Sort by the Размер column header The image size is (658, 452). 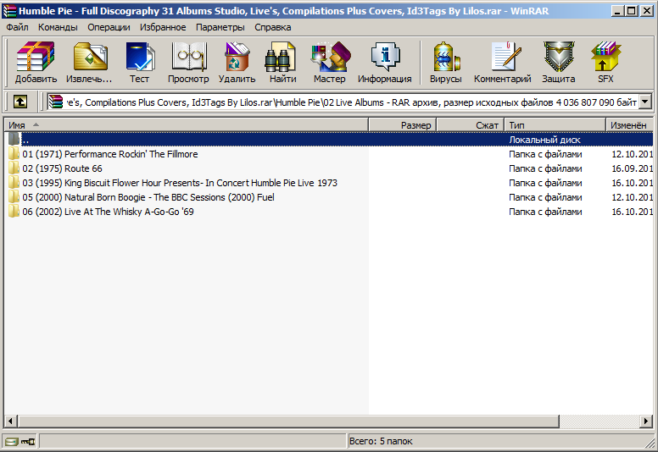[403, 124]
